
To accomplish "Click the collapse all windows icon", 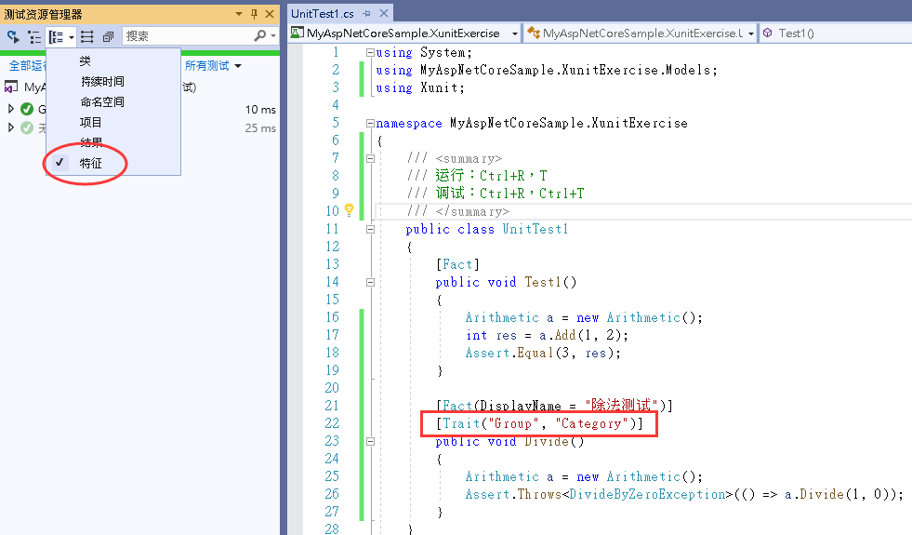I will (108, 37).
